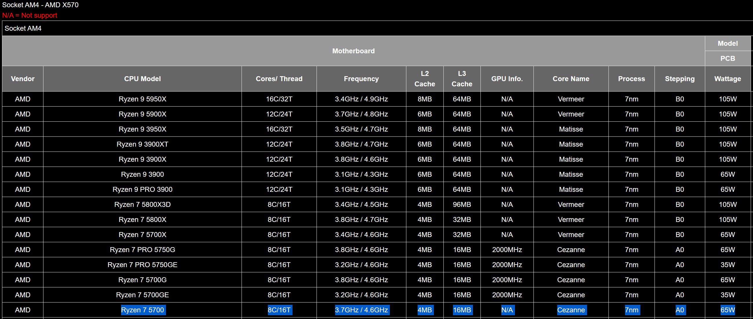Click the A0 cell in Ryzen 7 PRO 5750G row
The width and height of the screenshot is (753, 319).
(x=680, y=250)
